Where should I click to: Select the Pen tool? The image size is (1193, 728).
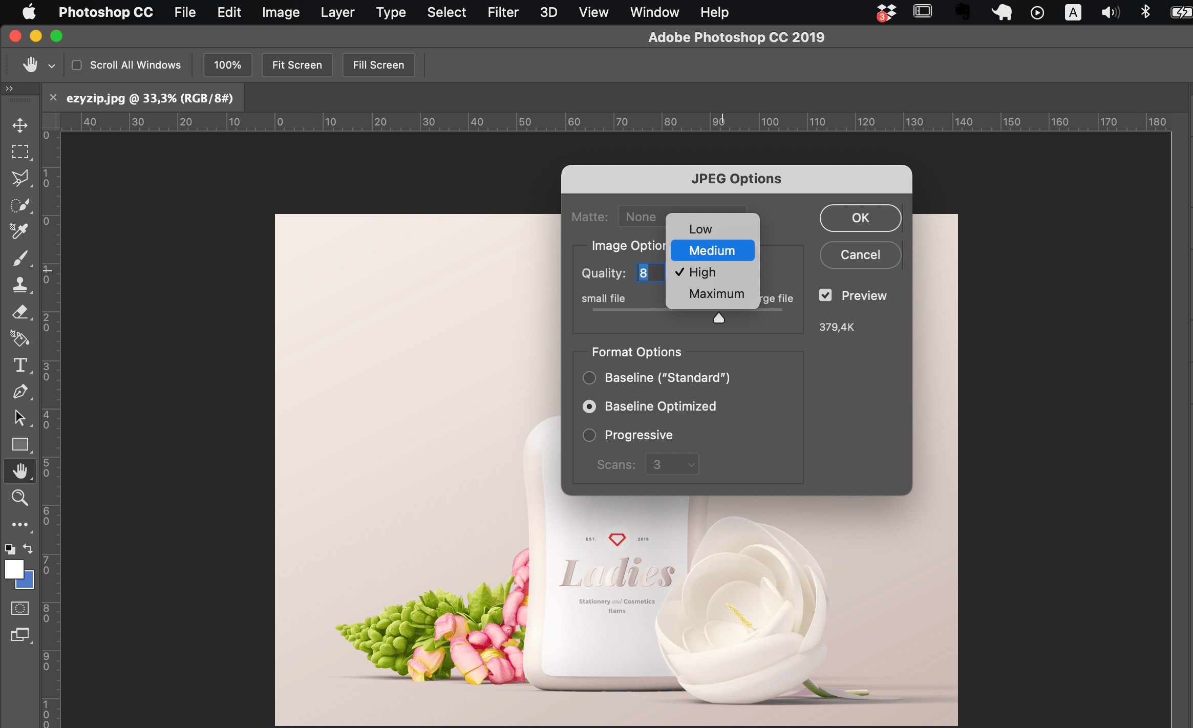[20, 392]
